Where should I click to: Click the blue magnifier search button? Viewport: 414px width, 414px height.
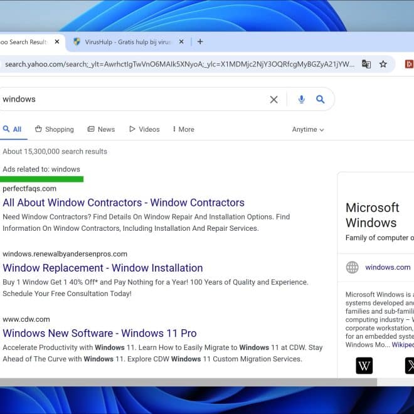pos(321,99)
